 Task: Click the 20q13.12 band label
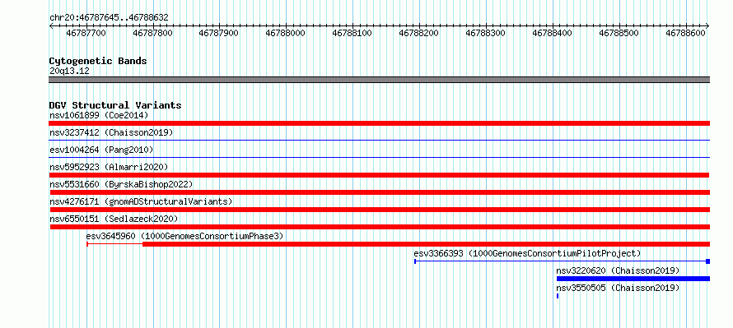pos(69,71)
